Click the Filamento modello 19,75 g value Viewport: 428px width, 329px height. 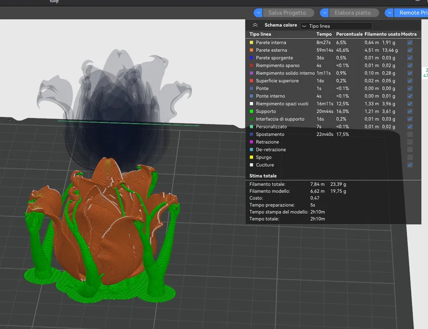[338, 191]
